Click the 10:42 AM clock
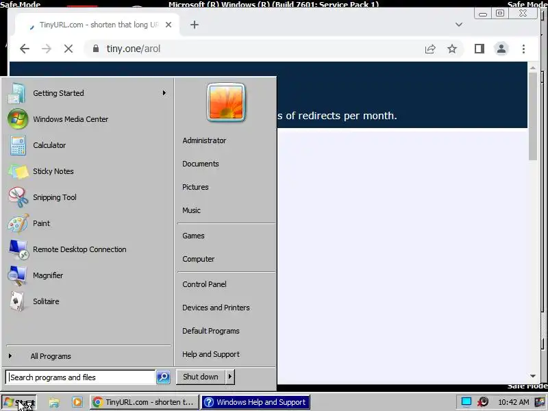Viewport: 548px width, 411px height. (x=513, y=402)
